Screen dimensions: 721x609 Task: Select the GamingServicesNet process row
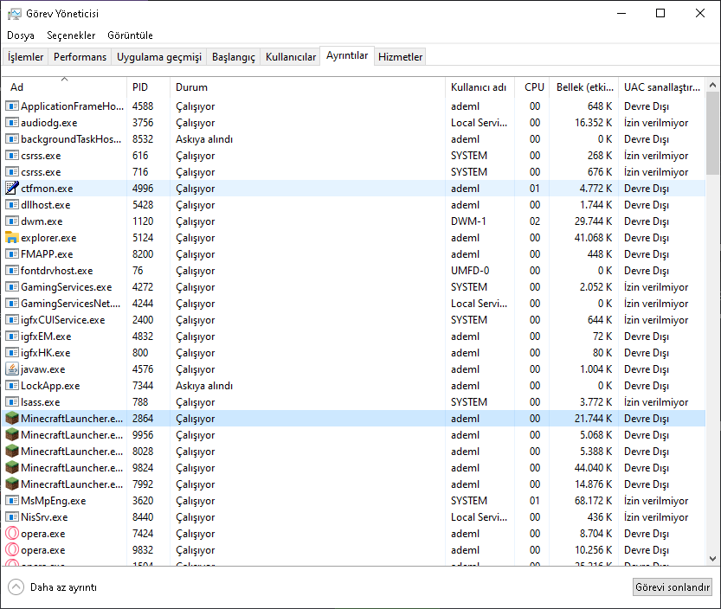(x=354, y=304)
